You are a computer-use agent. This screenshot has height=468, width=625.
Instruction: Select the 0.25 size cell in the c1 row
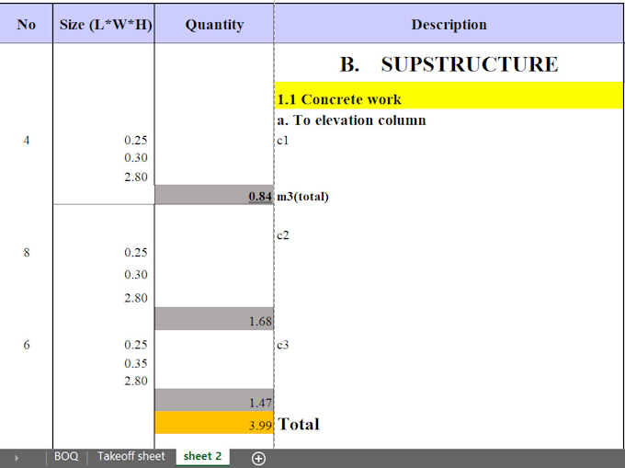[x=104, y=141]
